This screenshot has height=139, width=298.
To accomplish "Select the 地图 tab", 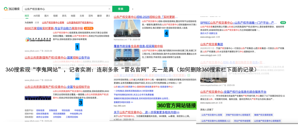I will coord(73,16).
